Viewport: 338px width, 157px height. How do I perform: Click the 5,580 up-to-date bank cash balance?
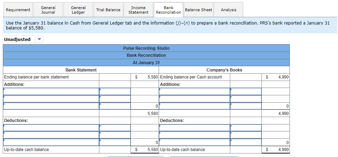click(x=153, y=149)
